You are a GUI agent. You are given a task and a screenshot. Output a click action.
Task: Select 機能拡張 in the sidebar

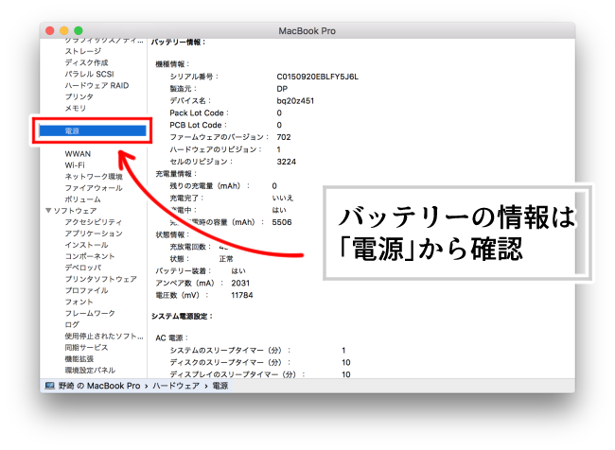pos(79,358)
